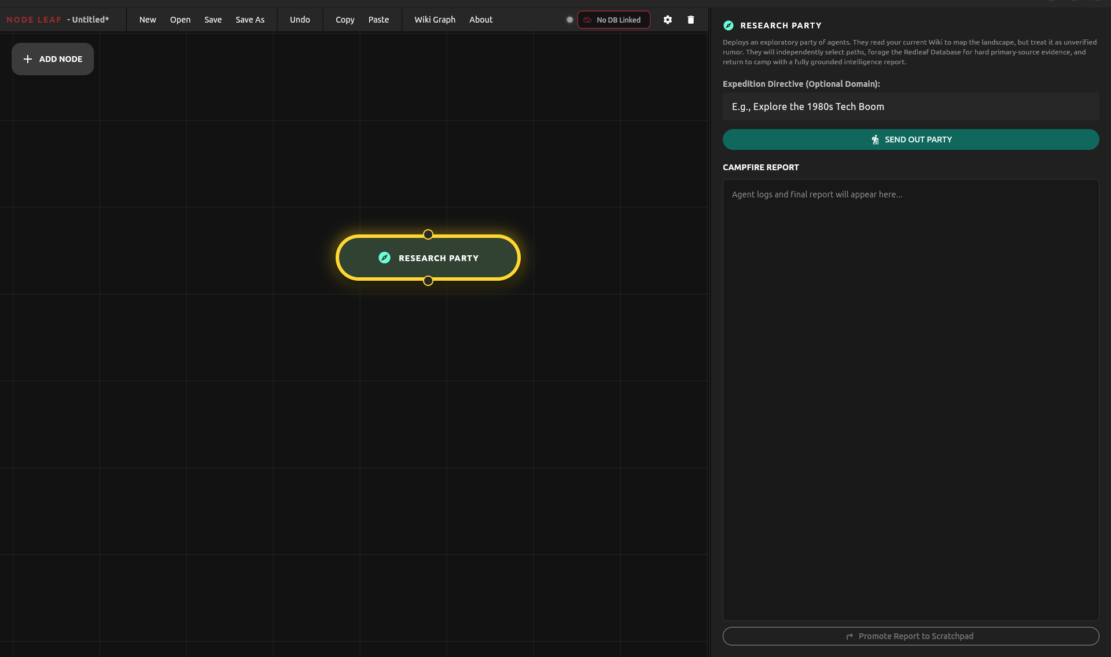Click the trash delete icon

pyautogui.click(x=690, y=20)
